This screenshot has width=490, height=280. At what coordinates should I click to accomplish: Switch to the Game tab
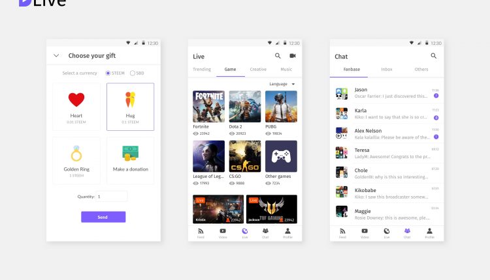click(x=231, y=70)
